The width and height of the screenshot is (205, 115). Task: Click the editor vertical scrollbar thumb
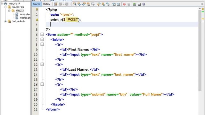click(200, 50)
